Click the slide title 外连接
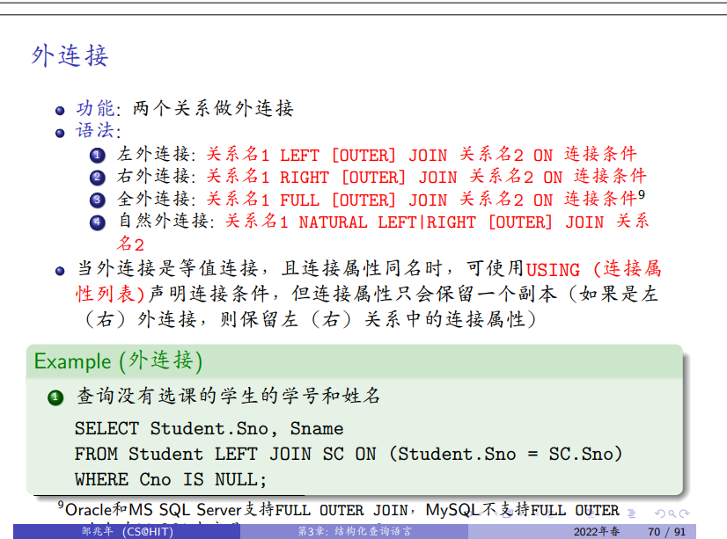Image resolution: width=727 pixels, height=539 pixels. pyautogui.click(x=70, y=56)
